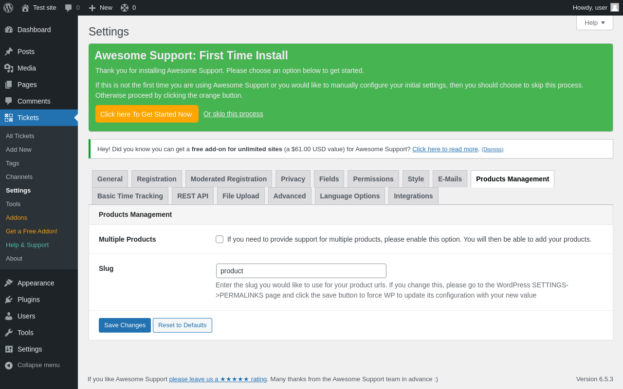Click the user avatar in admin bar
Screen dimensions: 623x389
coord(615,7)
